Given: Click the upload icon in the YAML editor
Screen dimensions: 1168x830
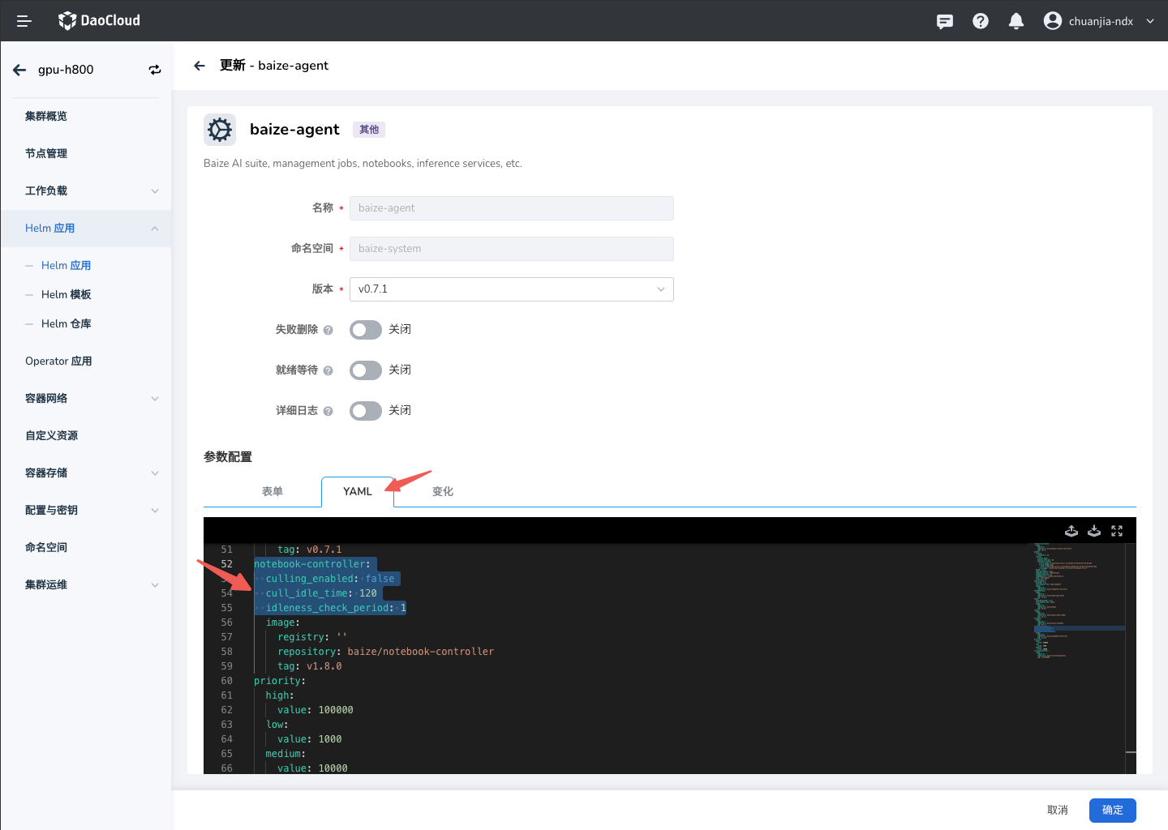Looking at the screenshot, I should (x=1071, y=531).
